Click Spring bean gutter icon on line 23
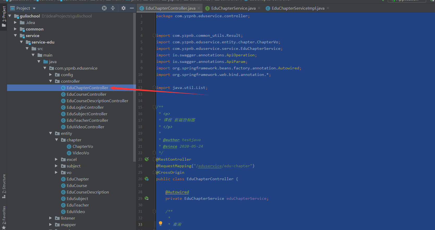 (x=147, y=159)
